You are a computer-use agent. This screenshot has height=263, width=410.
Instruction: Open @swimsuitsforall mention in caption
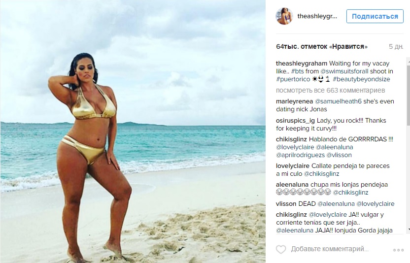point(344,71)
